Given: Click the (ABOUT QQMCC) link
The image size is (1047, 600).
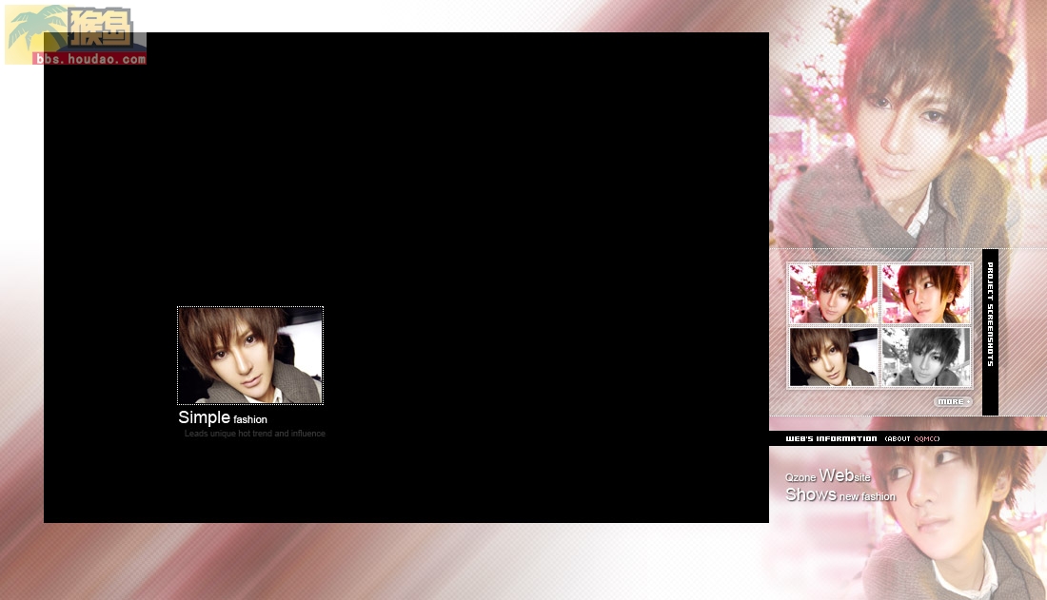Looking at the screenshot, I should click(x=912, y=439).
